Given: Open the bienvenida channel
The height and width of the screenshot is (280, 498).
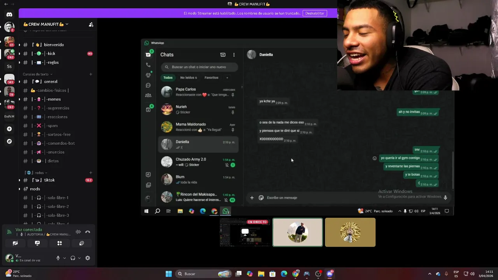Looking at the screenshot, I should [58, 45].
